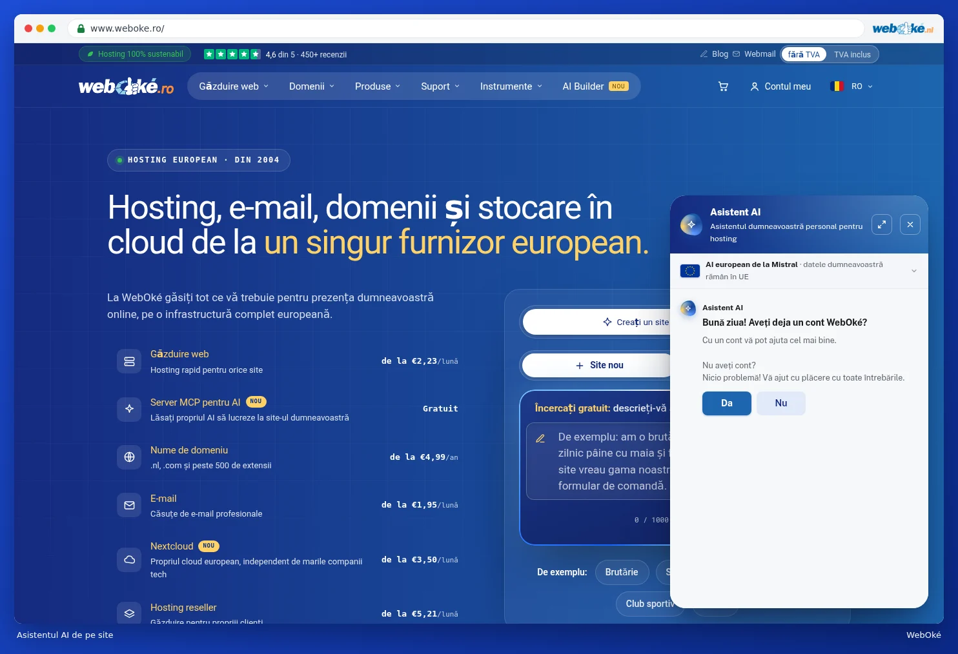Open the Produse dropdown menu
958x654 pixels.
click(378, 86)
